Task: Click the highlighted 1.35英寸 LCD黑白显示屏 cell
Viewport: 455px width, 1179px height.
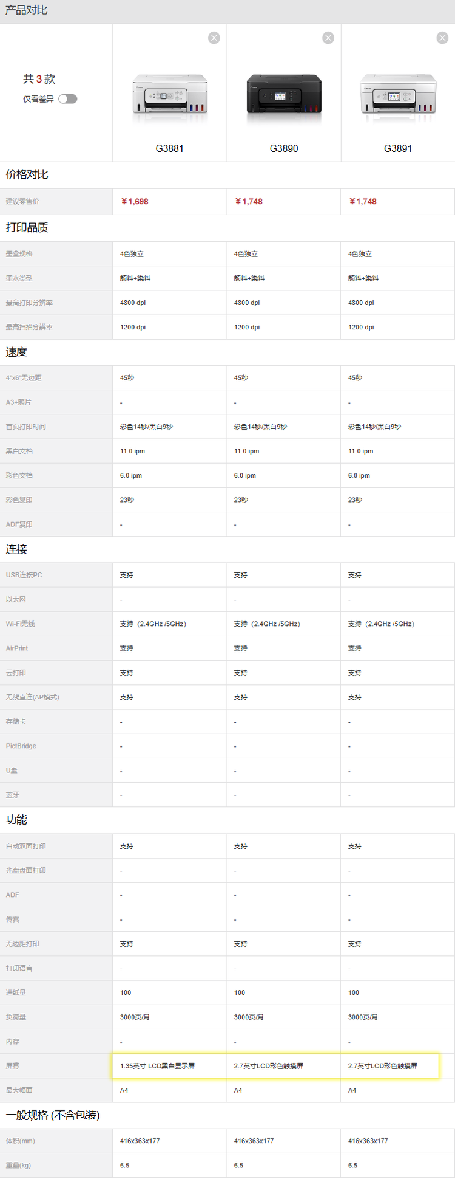Action: coord(157,1066)
